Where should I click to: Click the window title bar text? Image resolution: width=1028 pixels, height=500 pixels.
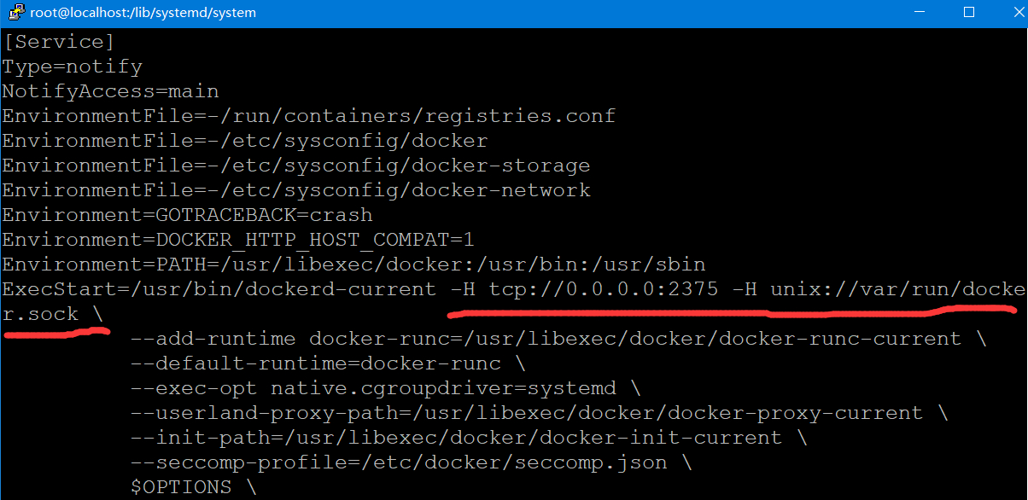(x=143, y=13)
